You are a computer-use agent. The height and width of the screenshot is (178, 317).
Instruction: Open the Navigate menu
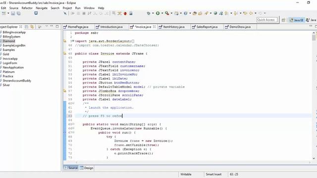(x=42, y=8)
